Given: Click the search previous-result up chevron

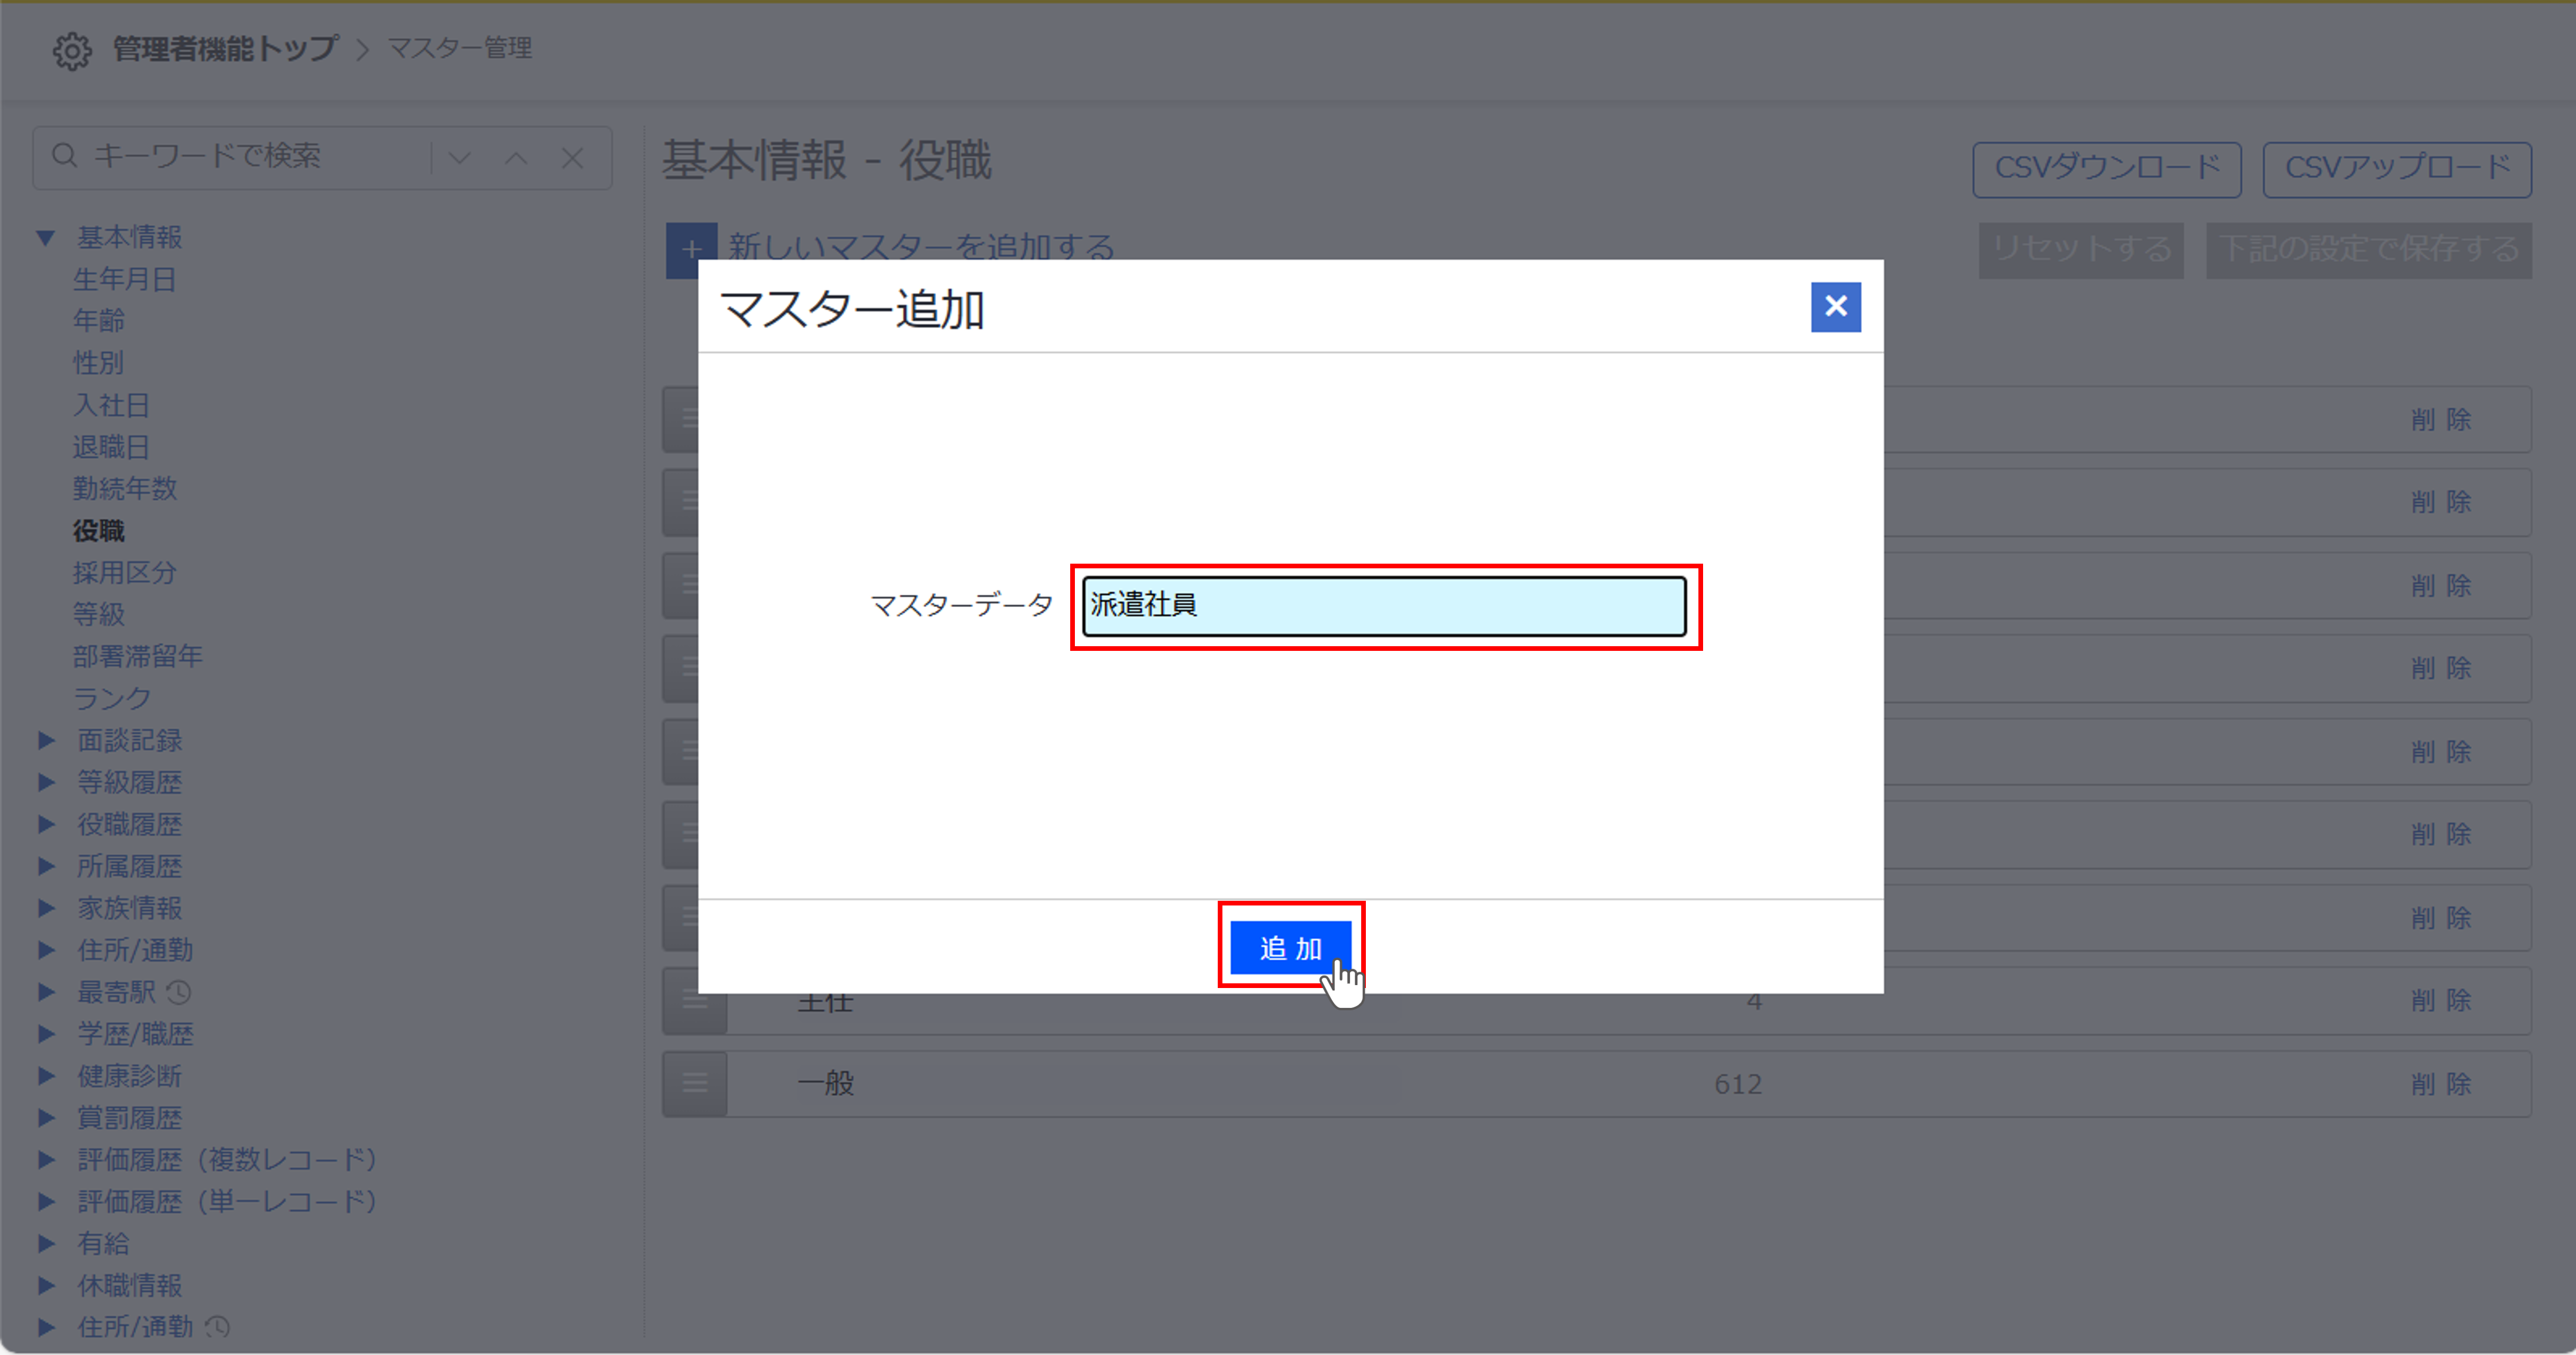Looking at the screenshot, I should point(516,158).
